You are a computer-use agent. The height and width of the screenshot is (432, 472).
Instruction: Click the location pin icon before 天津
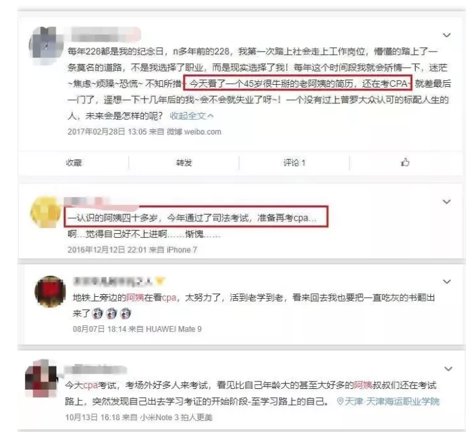click(x=340, y=402)
